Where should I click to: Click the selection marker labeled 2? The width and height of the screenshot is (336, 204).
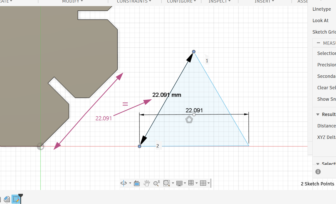click(158, 146)
